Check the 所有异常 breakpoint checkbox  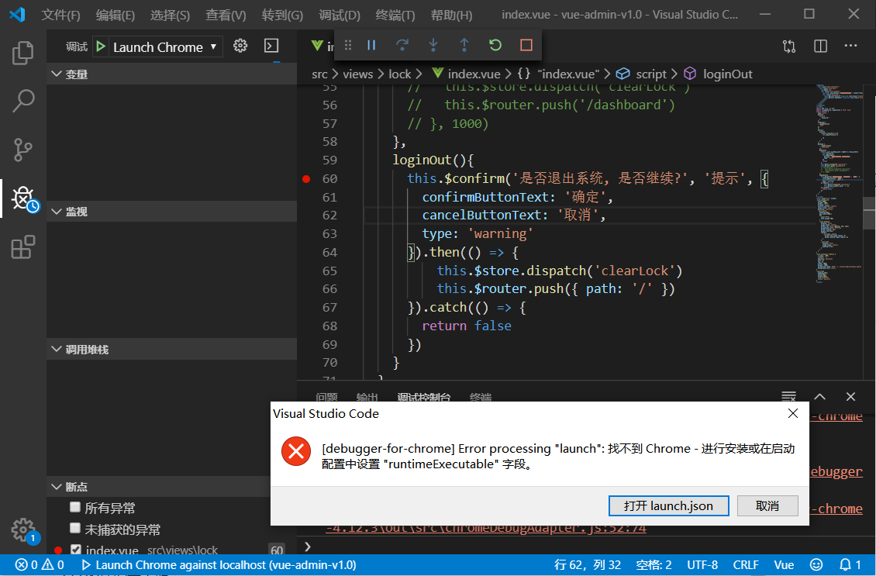74,508
